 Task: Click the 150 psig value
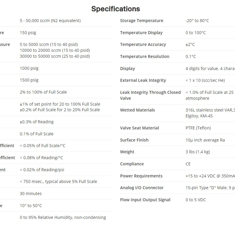pos(28,33)
